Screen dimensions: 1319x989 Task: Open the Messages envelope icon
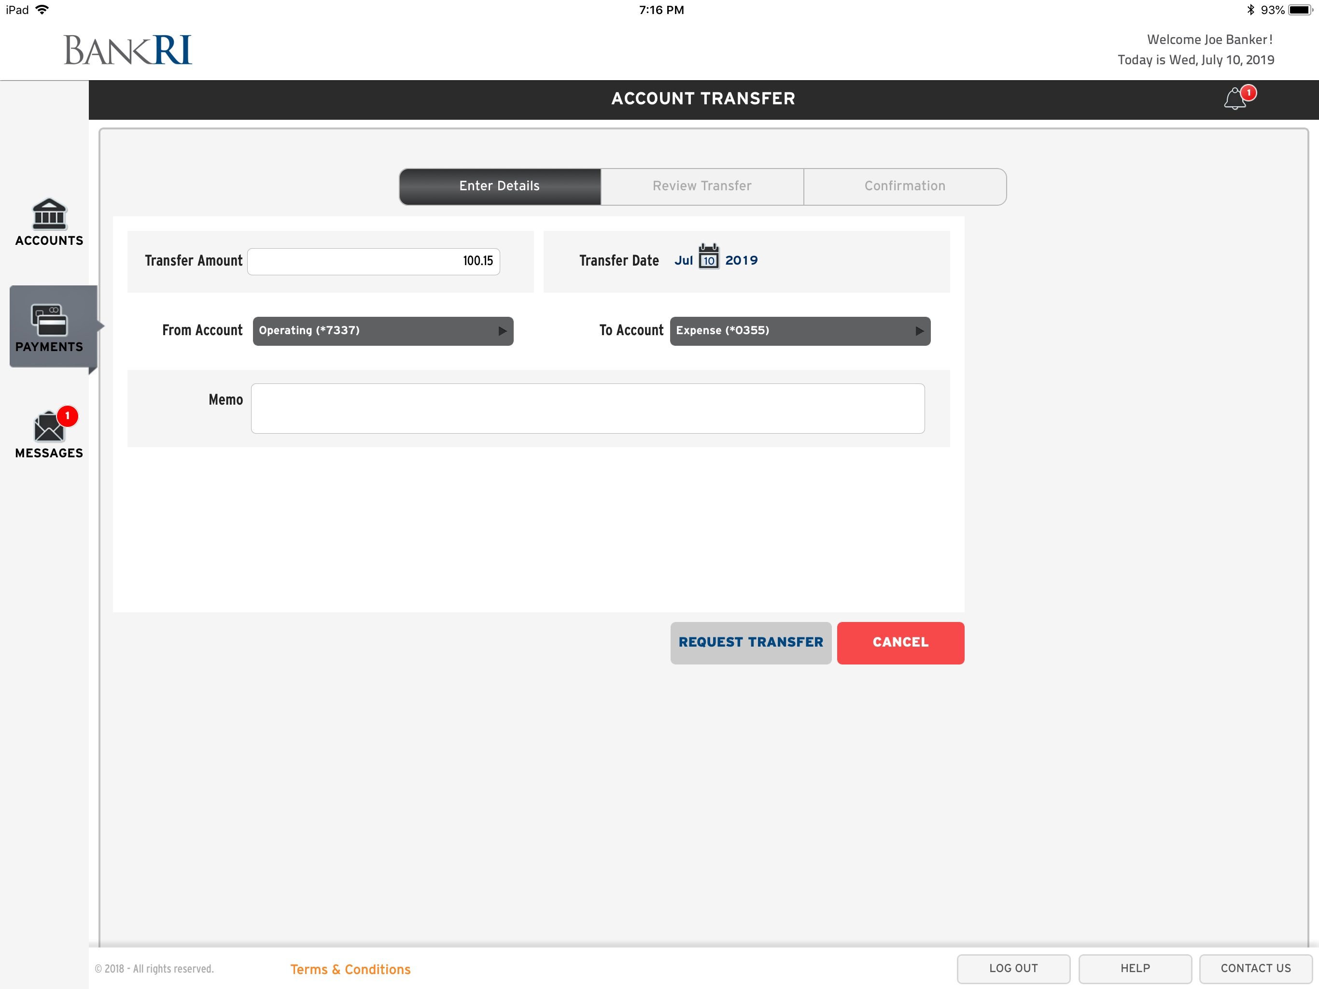[x=49, y=426]
